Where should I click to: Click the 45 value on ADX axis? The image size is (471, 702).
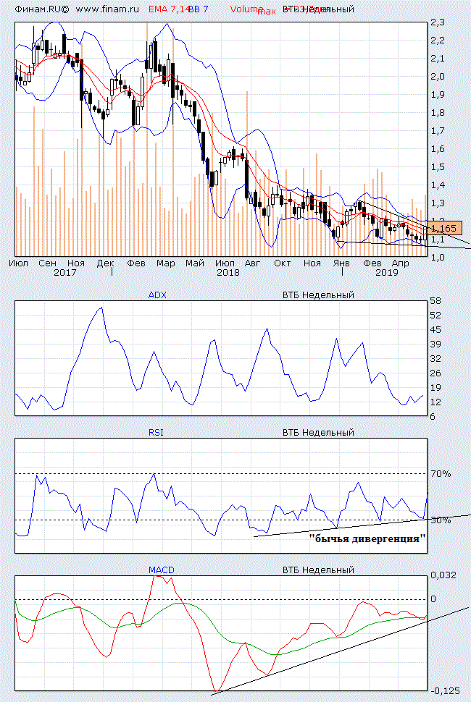click(x=435, y=330)
